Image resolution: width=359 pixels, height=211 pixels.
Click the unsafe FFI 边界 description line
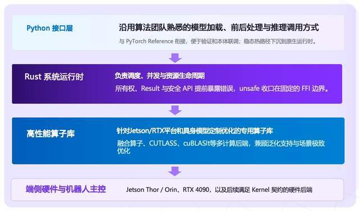click(222, 88)
